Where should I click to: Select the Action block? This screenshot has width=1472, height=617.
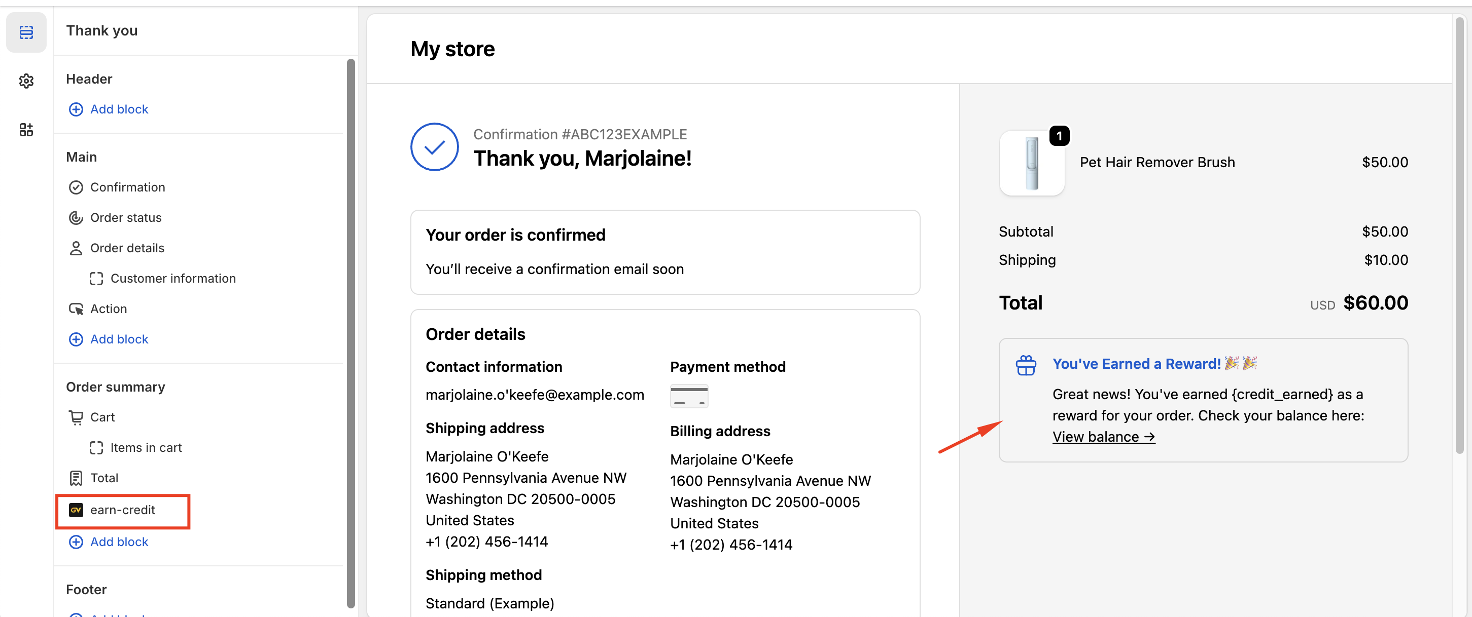click(x=109, y=309)
